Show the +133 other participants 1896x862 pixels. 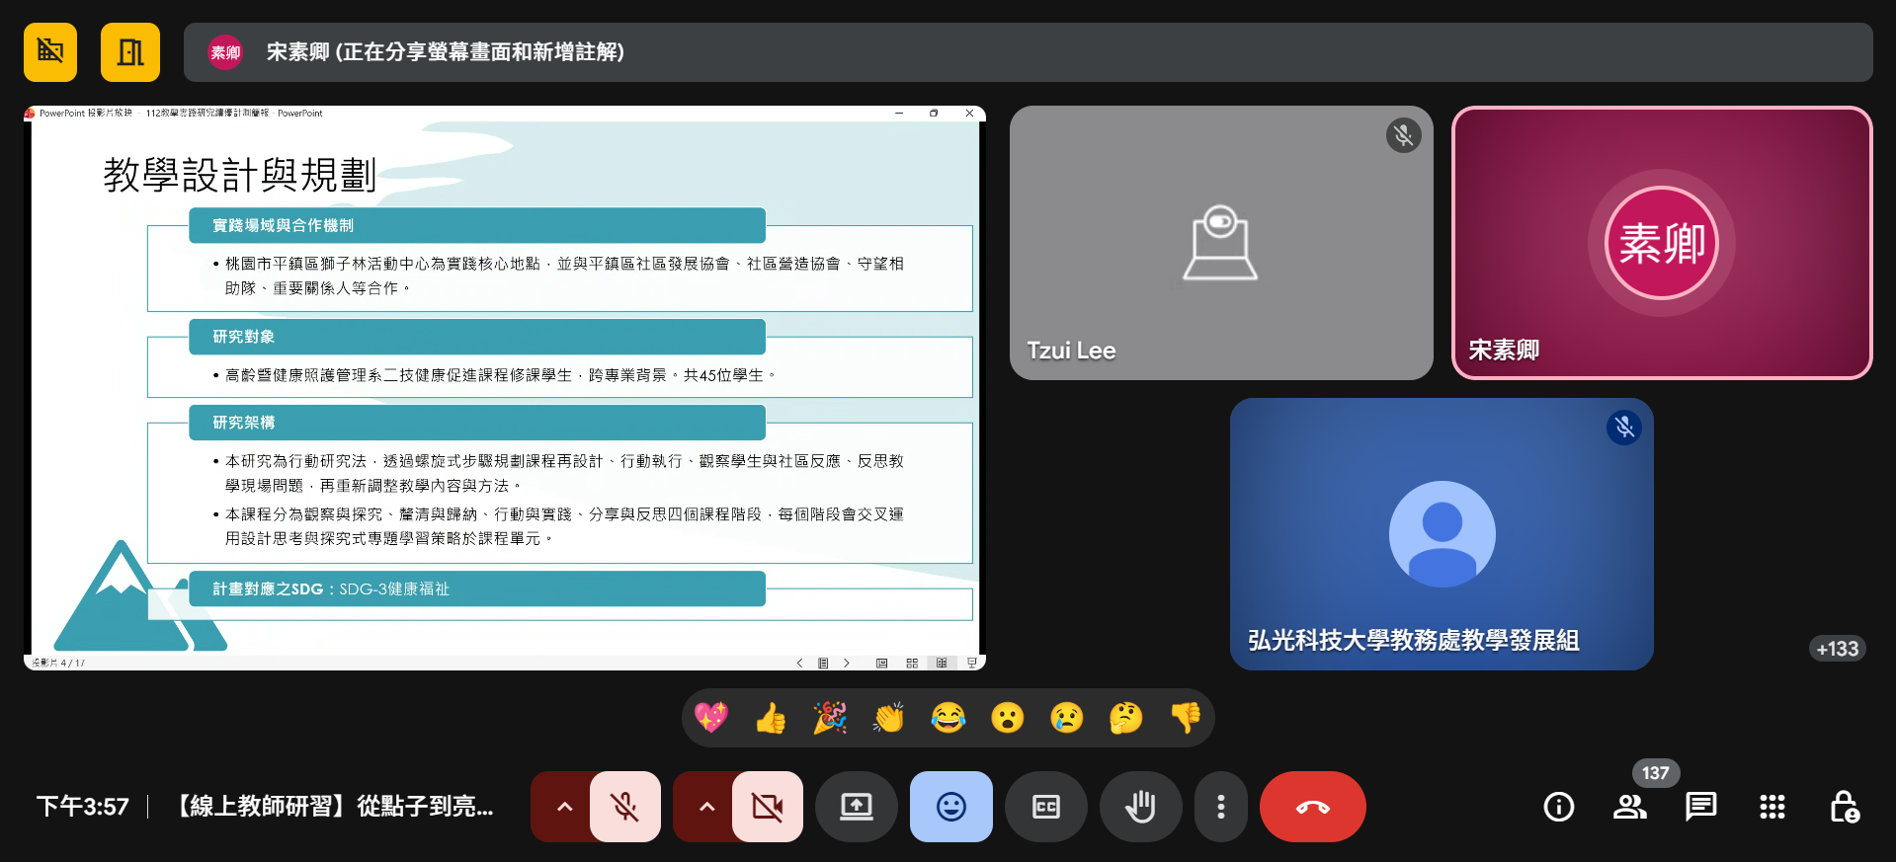[x=1837, y=649]
